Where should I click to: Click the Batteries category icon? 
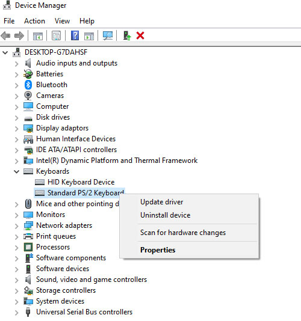click(28, 74)
